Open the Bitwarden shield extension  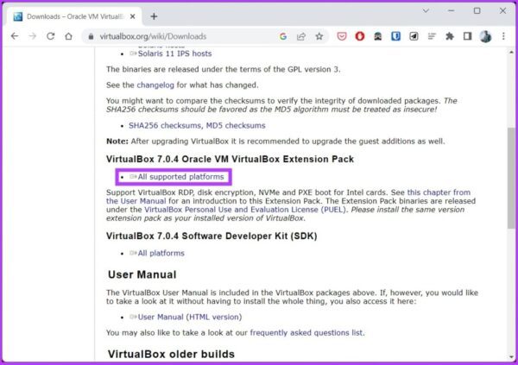point(395,36)
